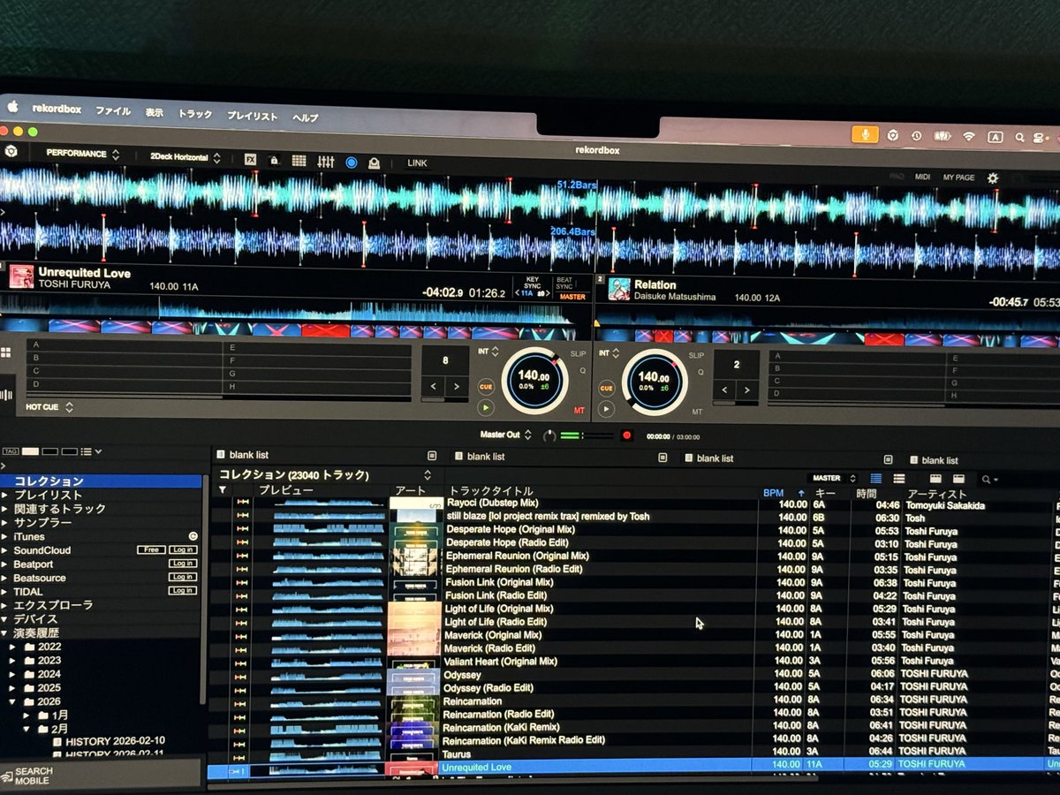The height and width of the screenshot is (795, 1060).
Task: Open the プレイリスト menu in menu bar
Action: pyautogui.click(x=253, y=116)
